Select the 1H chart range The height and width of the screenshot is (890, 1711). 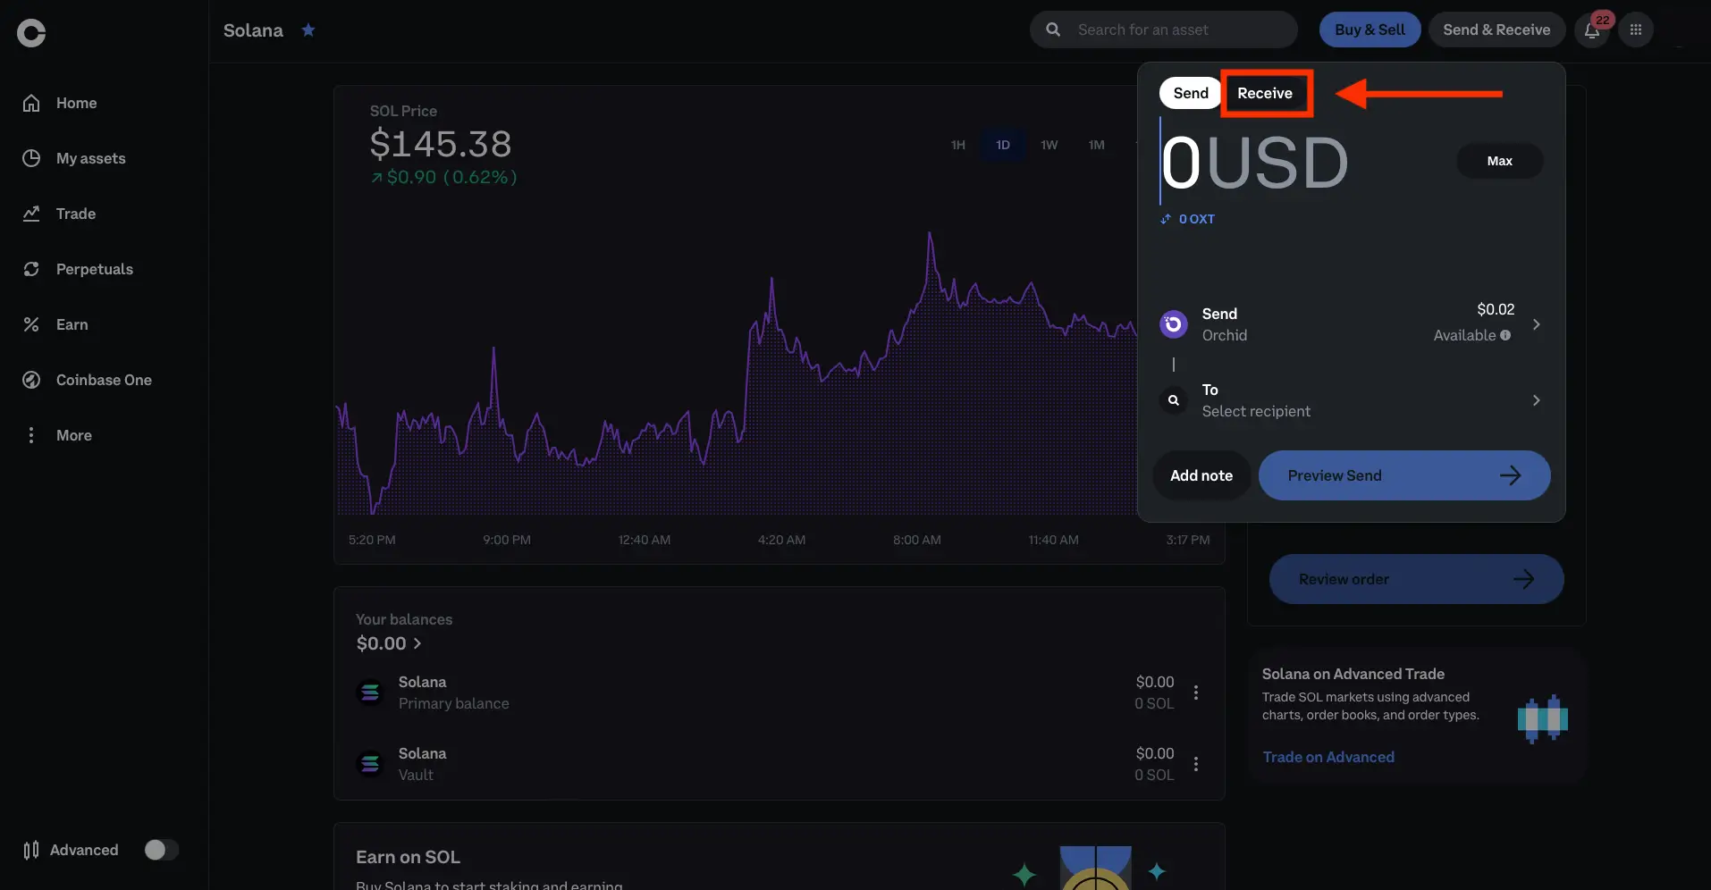point(958,145)
